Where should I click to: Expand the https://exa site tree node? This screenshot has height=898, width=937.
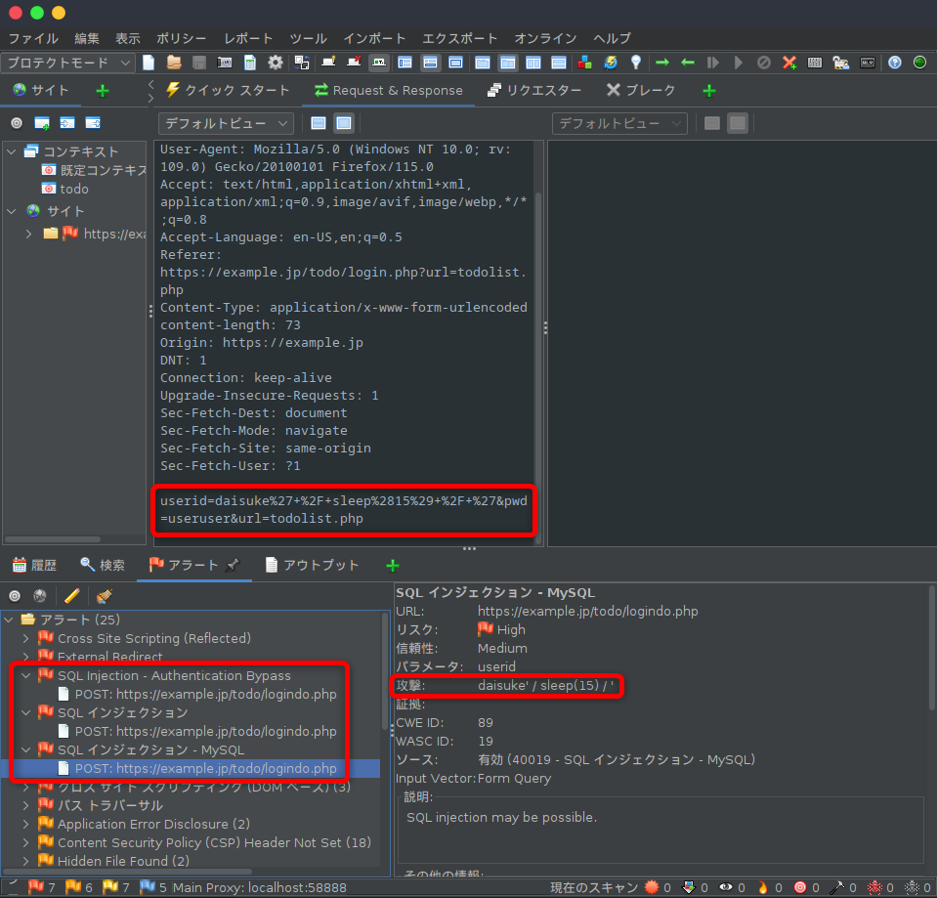[x=28, y=235]
